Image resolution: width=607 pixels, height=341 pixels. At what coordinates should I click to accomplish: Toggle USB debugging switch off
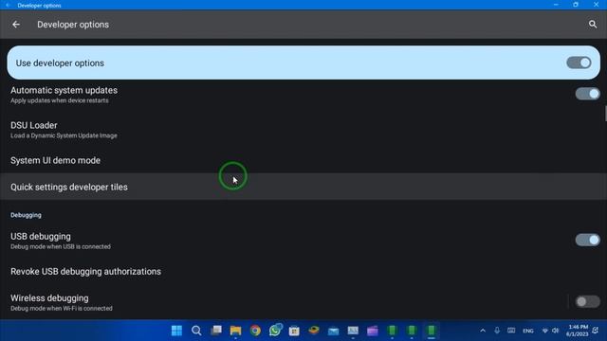pyautogui.click(x=587, y=240)
